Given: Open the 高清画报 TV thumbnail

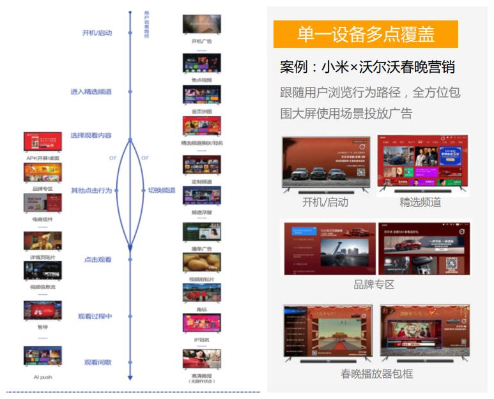Looking at the screenshot, I should tap(202, 359).
